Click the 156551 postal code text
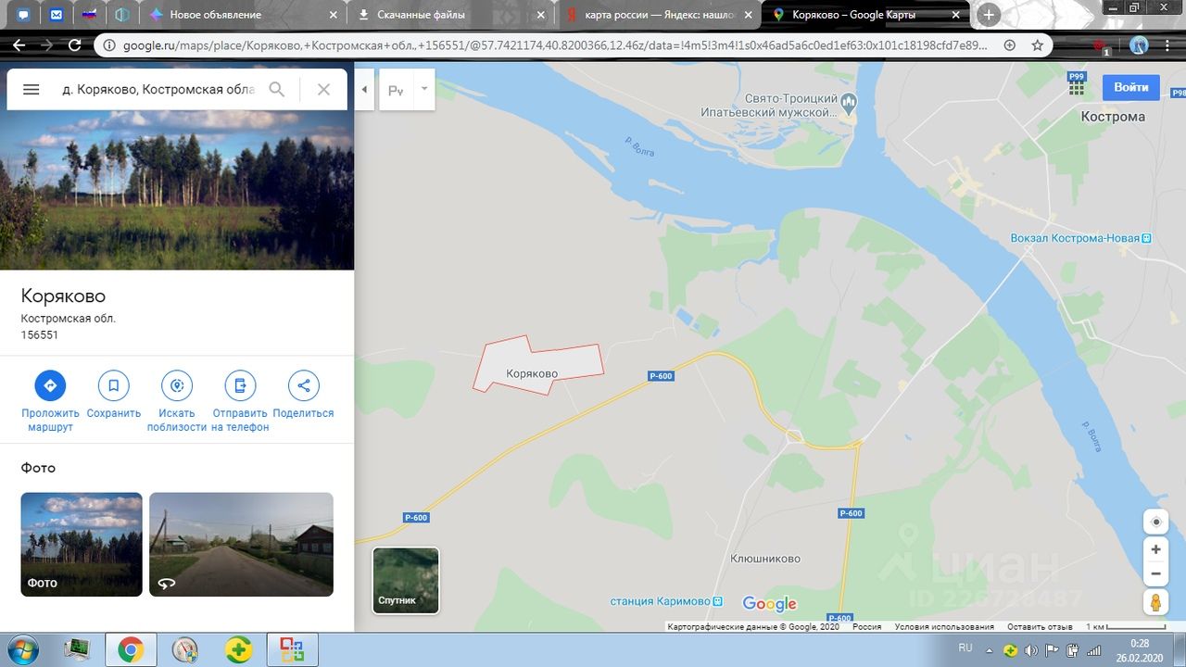 point(40,335)
